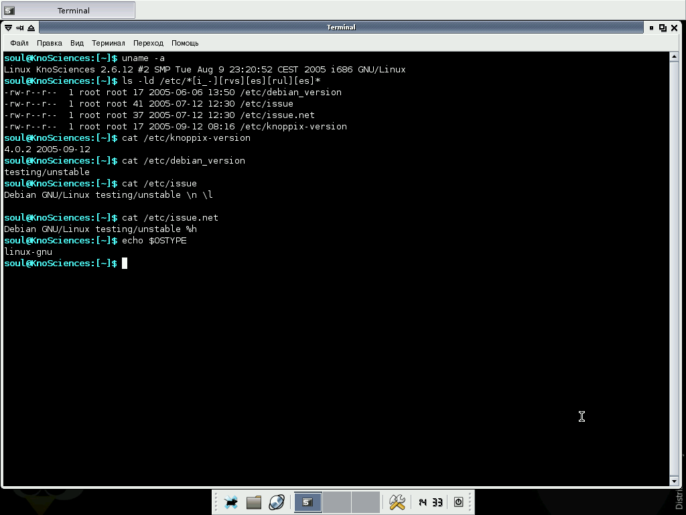
Task: Click the Terminal title bar label
Action: [x=341, y=27]
